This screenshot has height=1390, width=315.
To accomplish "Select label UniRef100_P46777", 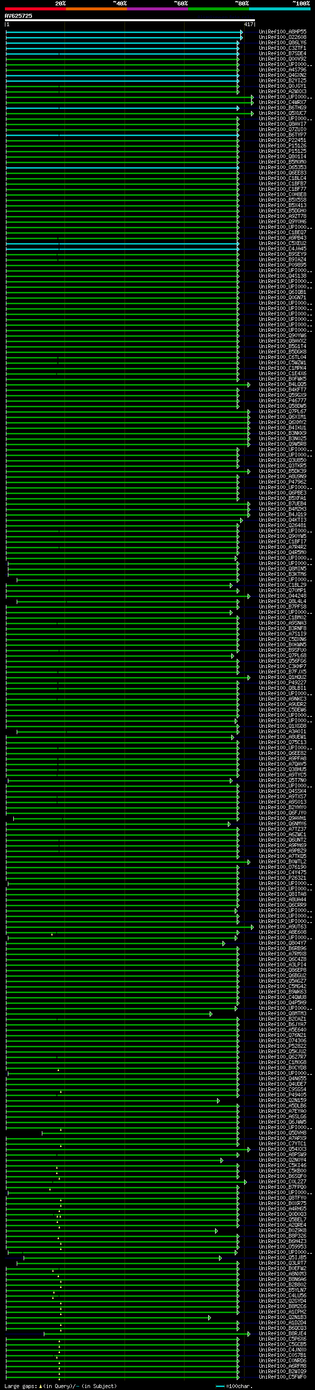I will pyautogui.click(x=283, y=401).
